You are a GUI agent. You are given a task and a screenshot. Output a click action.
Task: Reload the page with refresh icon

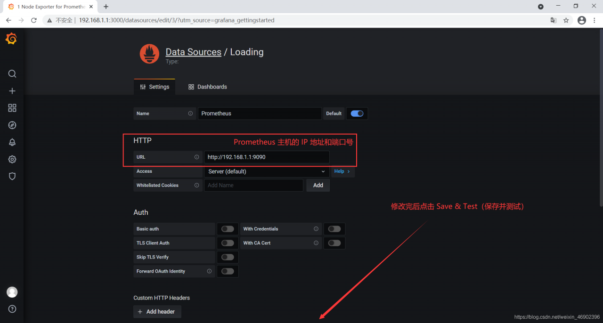pos(34,20)
